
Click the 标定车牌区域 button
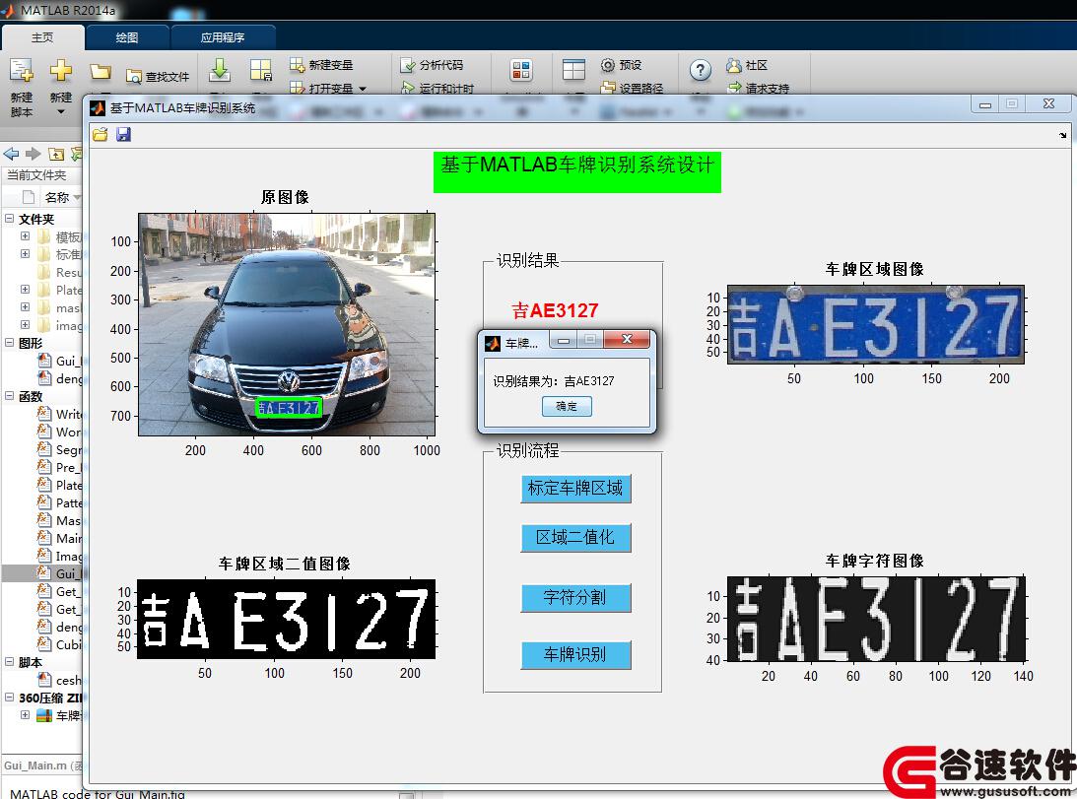tap(575, 489)
